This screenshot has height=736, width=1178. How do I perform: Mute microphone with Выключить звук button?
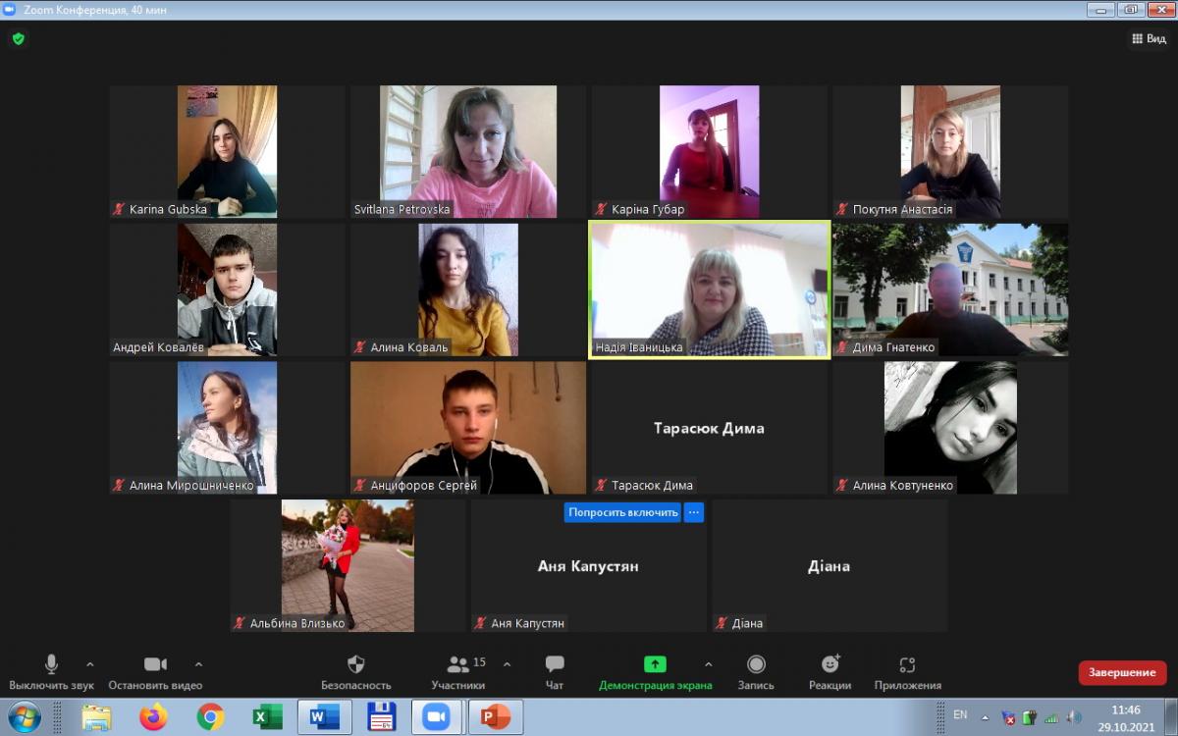(52, 672)
